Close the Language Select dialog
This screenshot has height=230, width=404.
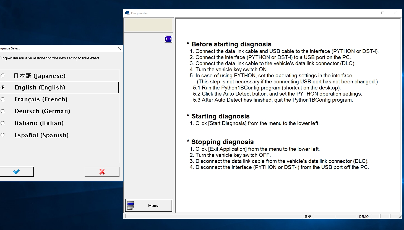pyautogui.click(x=119, y=48)
